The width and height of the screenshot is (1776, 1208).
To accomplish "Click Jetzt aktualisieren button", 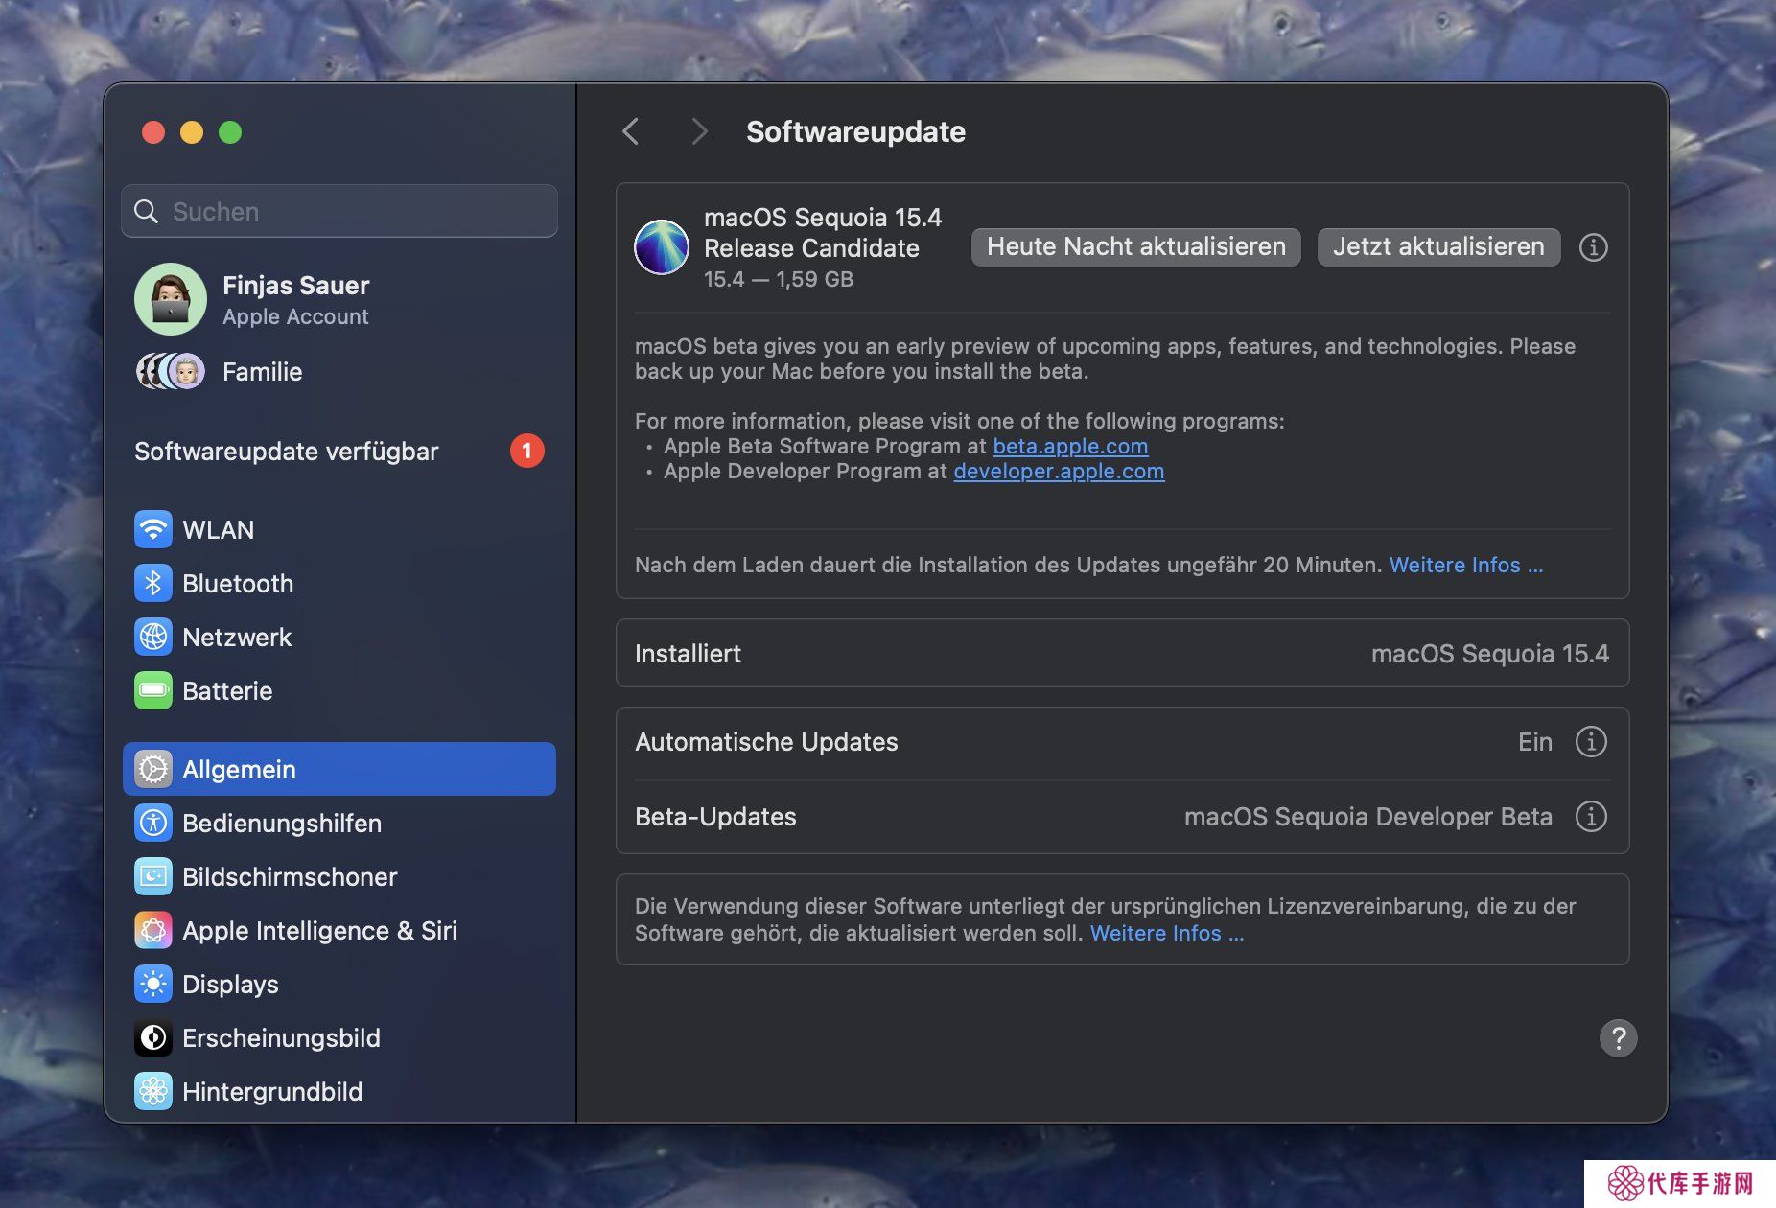I will click(x=1437, y=246).
